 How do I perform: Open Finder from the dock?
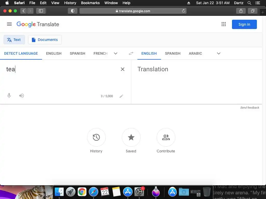(59, 192)
